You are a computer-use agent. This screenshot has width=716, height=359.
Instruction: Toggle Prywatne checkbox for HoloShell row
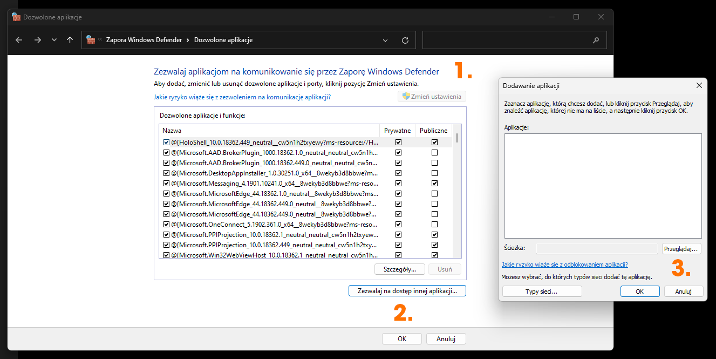point(398,143)
